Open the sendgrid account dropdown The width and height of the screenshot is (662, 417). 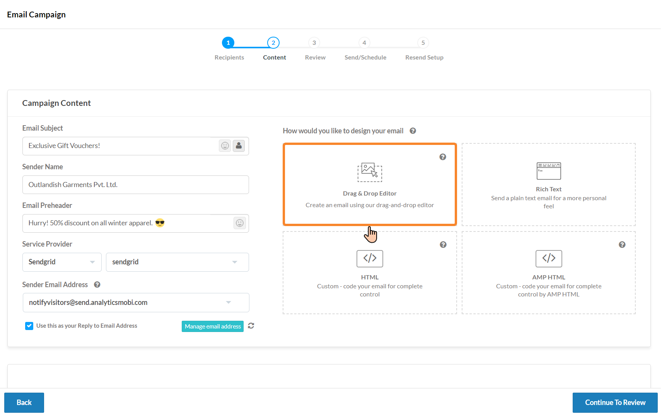(177, 262)
